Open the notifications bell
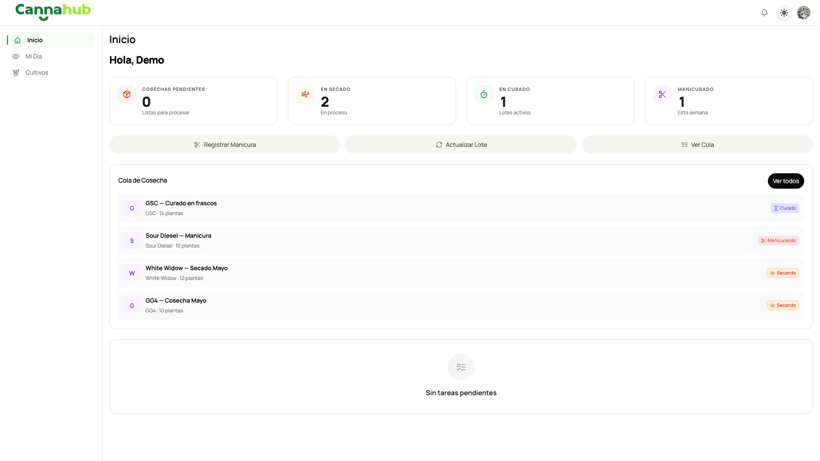 [764, 13]
